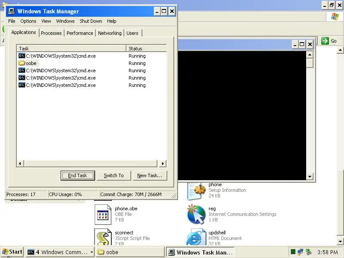
Task: Switch to the Users tab
Action: pos(132,33)
